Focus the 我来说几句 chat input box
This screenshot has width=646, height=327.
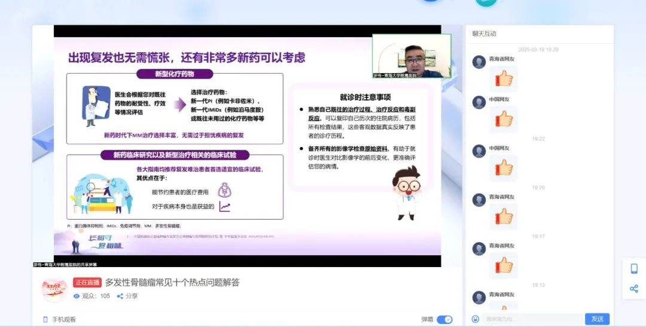pyautogui.click(x=532, y=319)
